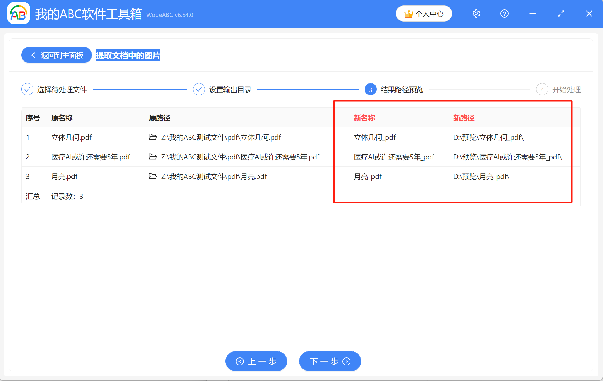Click the back chevron in 返回到主面板
The height and width of the screenshot is (381, 603).
33,55
